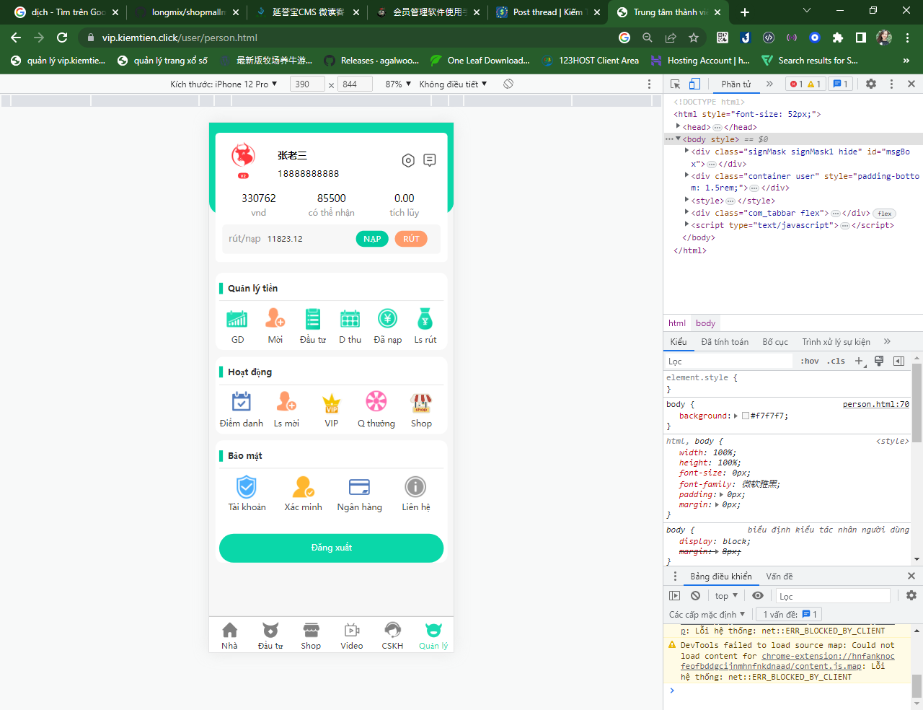Expand the script text/javascript node

pyautogui.click(x=686, y=224)
